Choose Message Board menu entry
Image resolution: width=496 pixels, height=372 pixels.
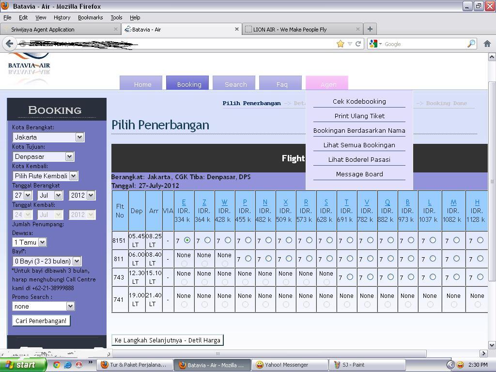(359, 174)
